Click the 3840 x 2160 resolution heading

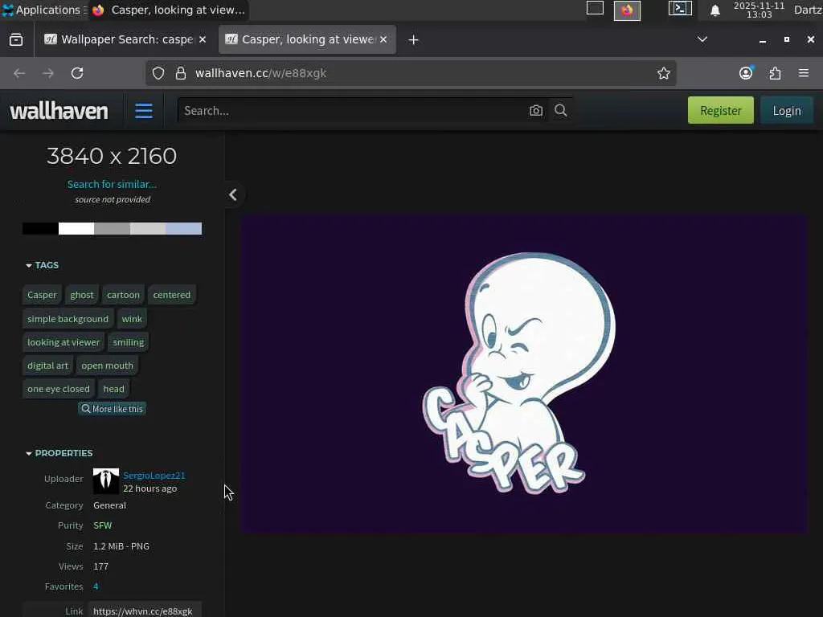point(112,156)
